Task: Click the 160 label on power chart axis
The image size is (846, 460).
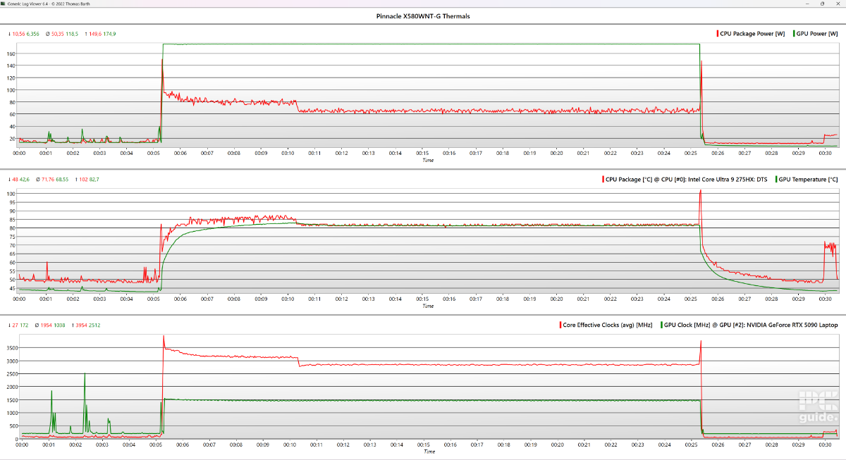Action: (x=11, y=54)
